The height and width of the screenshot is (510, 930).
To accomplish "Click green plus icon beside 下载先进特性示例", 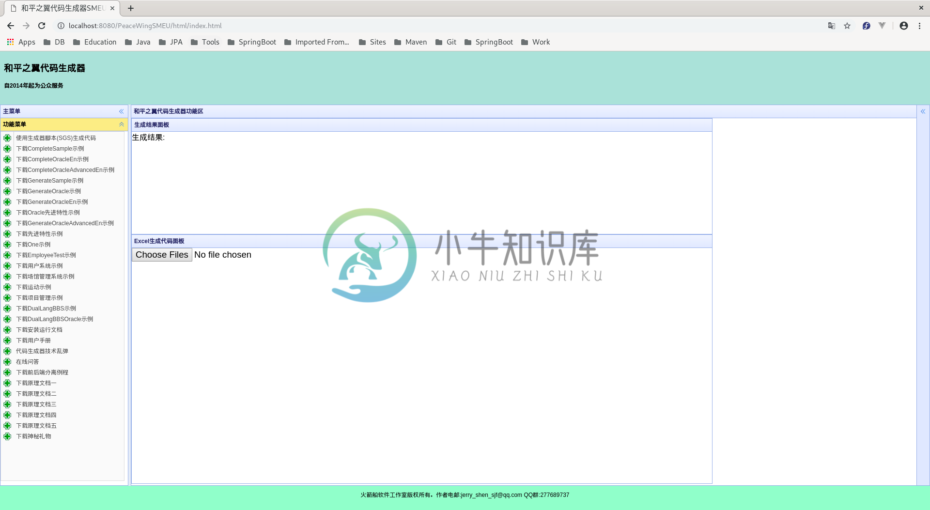I will tap(7, 234).
